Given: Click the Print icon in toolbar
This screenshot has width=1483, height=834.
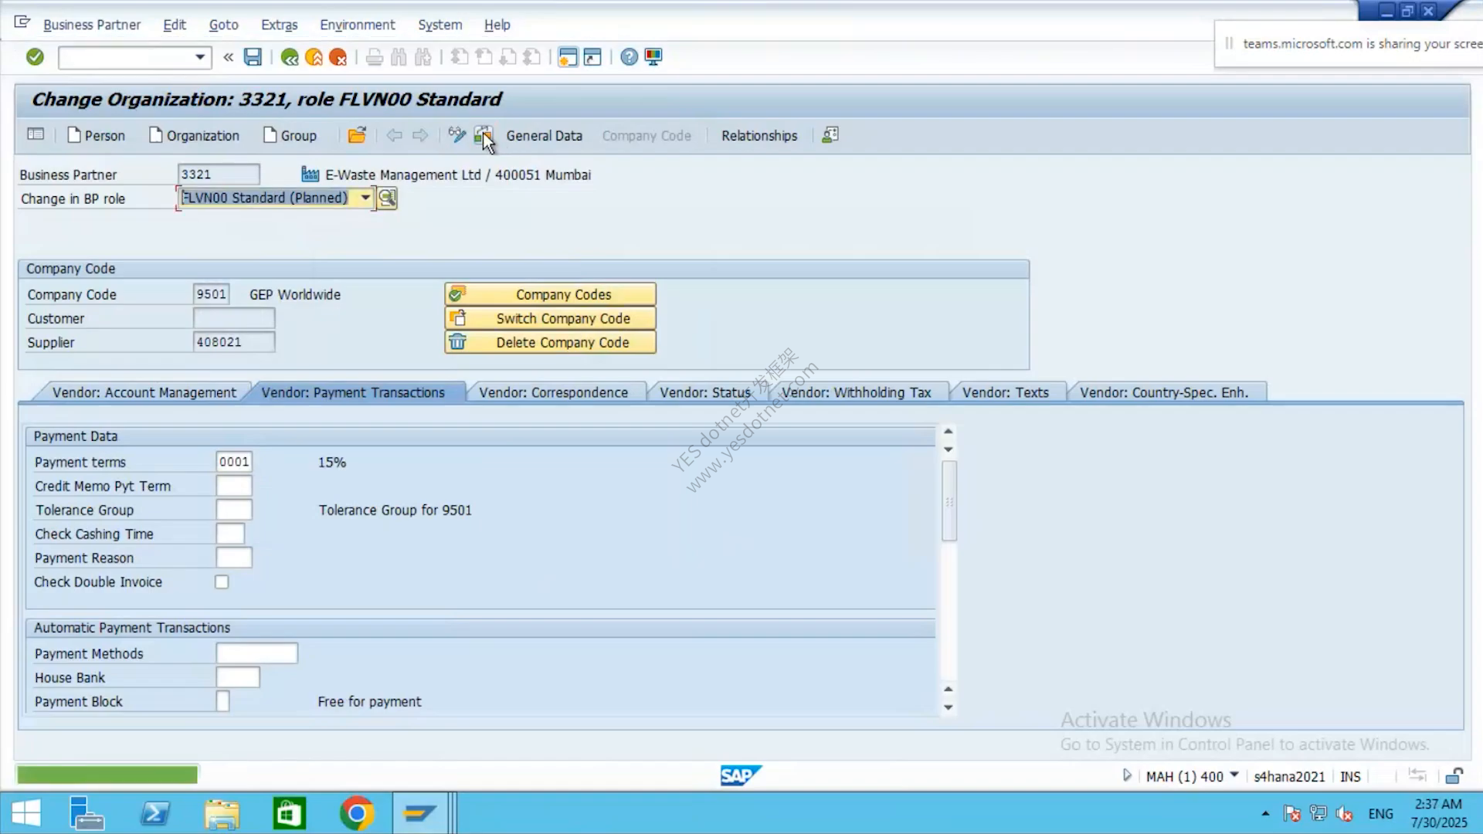Looking at the screenshot, I should [x=375, y=57].
